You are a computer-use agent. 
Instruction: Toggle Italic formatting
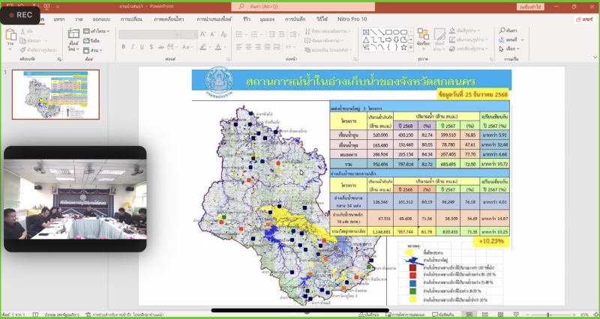click(x=131, y=48)
